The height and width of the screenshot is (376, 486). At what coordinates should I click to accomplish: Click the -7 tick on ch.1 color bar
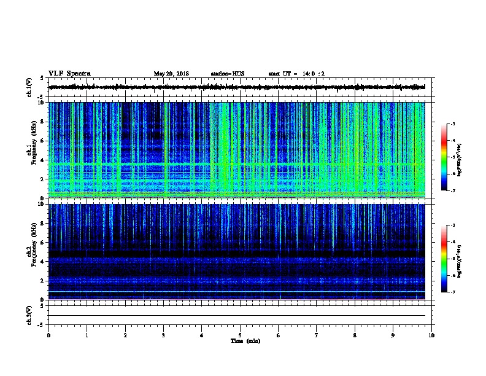[x=452, y=190]
